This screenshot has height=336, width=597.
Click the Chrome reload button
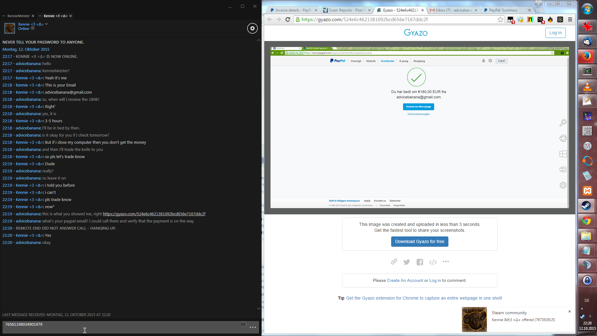click(288, 19)
